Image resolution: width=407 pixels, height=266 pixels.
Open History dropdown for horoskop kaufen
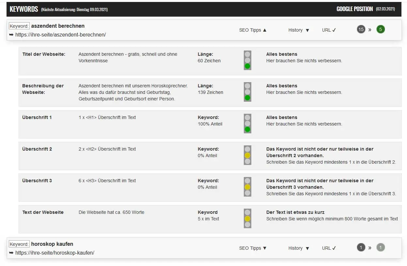click(x=299, y=248)
